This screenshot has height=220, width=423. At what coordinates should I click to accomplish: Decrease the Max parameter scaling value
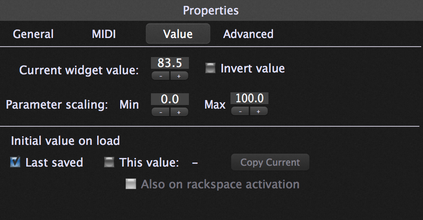240,111
